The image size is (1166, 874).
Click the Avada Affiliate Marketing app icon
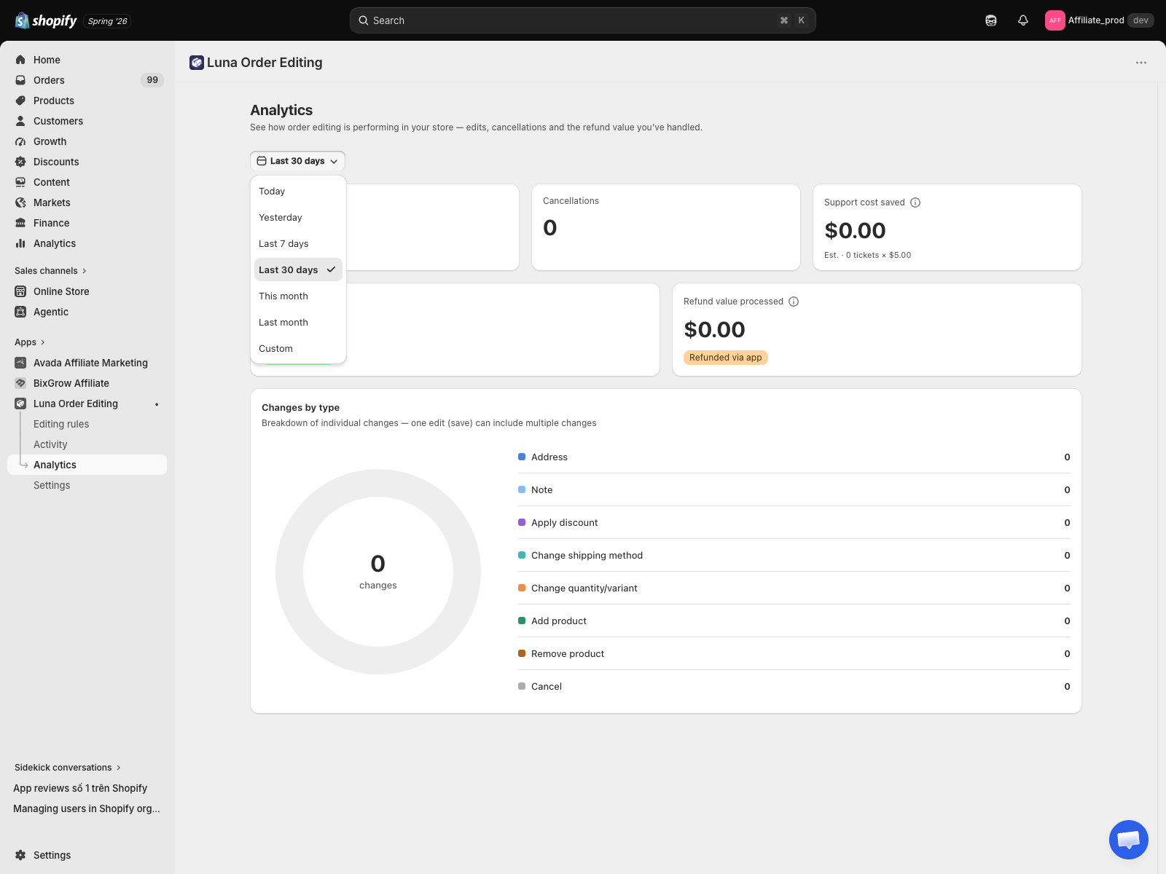tap(20, 363)
